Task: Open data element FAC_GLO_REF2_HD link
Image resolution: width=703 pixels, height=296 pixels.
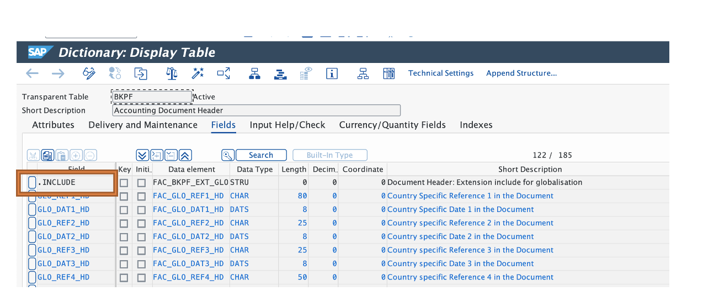Action: click(188, 223)
